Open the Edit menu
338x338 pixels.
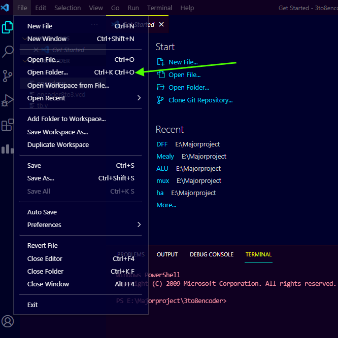[41, 8]
